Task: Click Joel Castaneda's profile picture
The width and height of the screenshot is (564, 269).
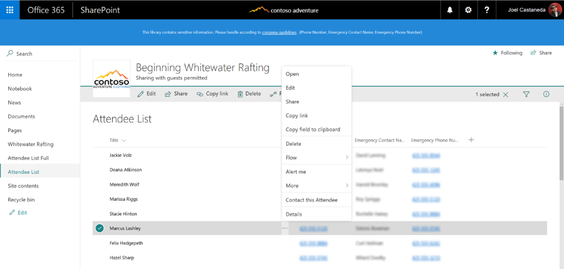Action: click(x=555, y=10)
